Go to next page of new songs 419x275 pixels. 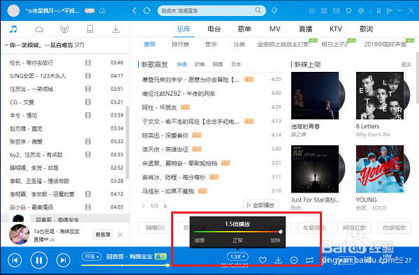tap(165, 206)
